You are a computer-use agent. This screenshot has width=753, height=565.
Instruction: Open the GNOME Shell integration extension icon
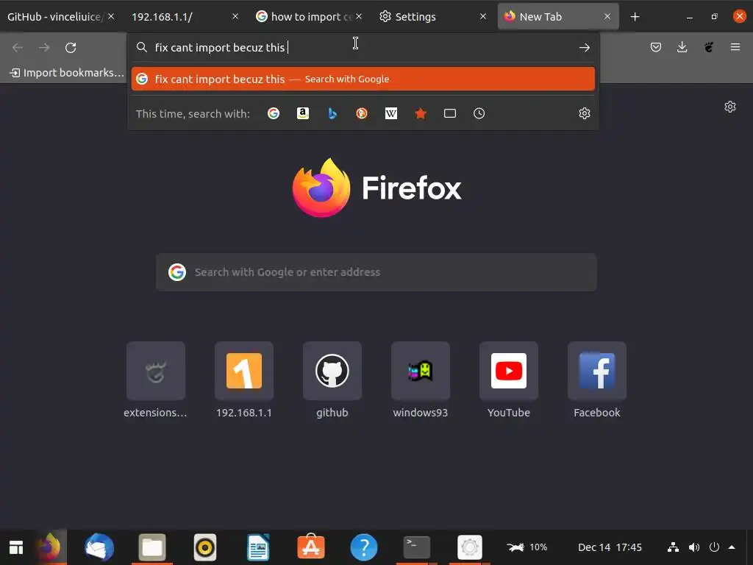point(709,47)
